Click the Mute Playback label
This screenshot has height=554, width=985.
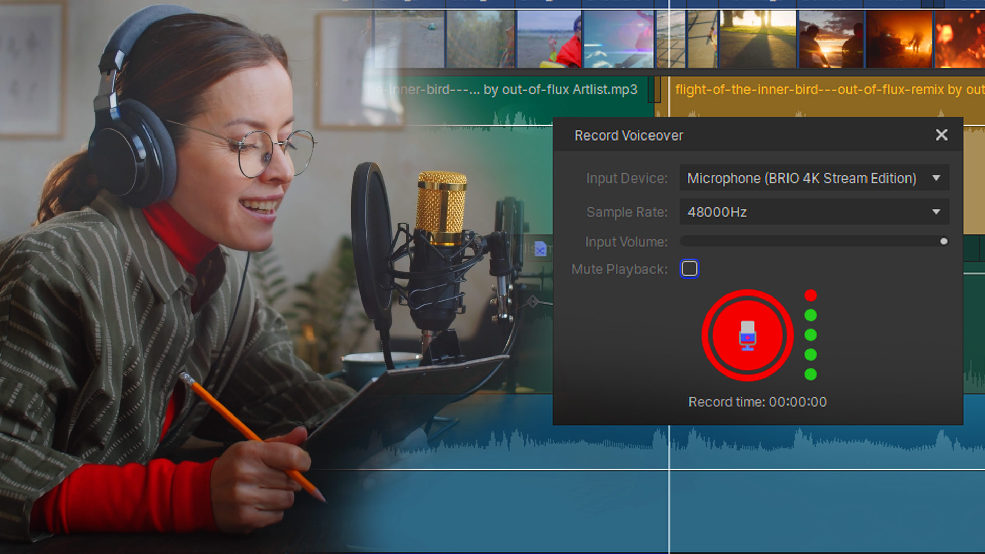click(619, 269)
